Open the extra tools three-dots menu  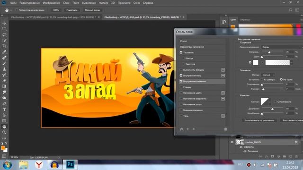[4, 138]
